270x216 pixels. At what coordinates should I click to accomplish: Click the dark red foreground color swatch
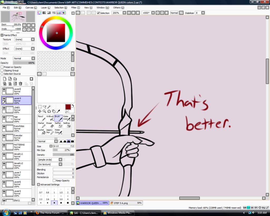[x=68, y=107]
